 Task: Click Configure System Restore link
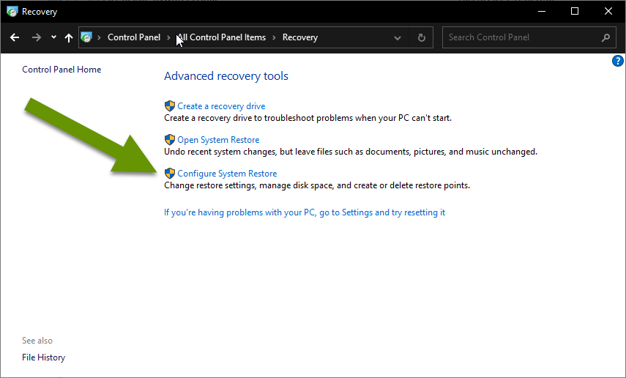[227, 174]
